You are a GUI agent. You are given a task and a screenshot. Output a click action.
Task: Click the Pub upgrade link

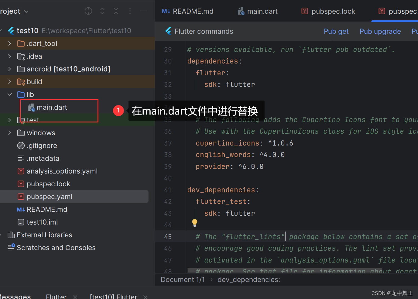pos(380,31)
